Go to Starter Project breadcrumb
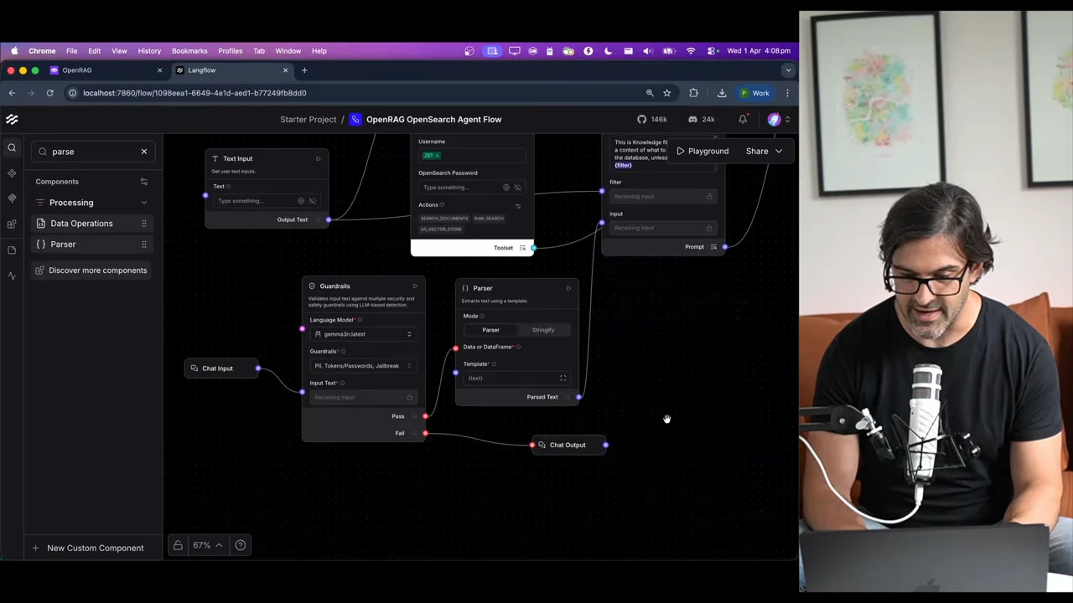Image resolution: width=1073 pixels, height=603 pixels. coord(308,120)
